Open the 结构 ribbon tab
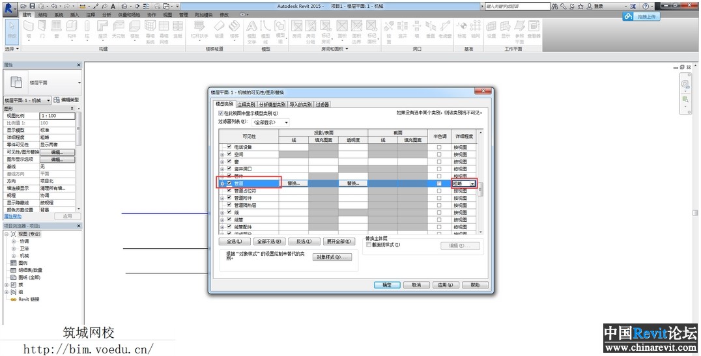This screenshot has height=356, width=701. coord(42,15)
